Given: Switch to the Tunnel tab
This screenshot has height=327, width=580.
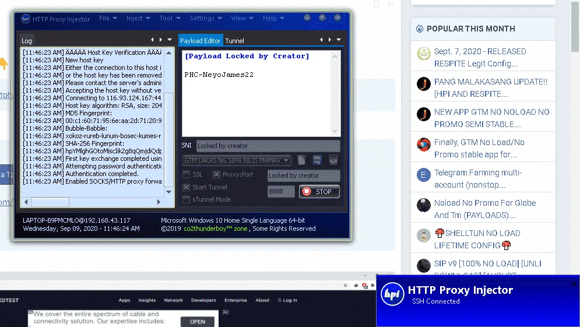Looking at the screenshot, I should [x=234, y=41].
